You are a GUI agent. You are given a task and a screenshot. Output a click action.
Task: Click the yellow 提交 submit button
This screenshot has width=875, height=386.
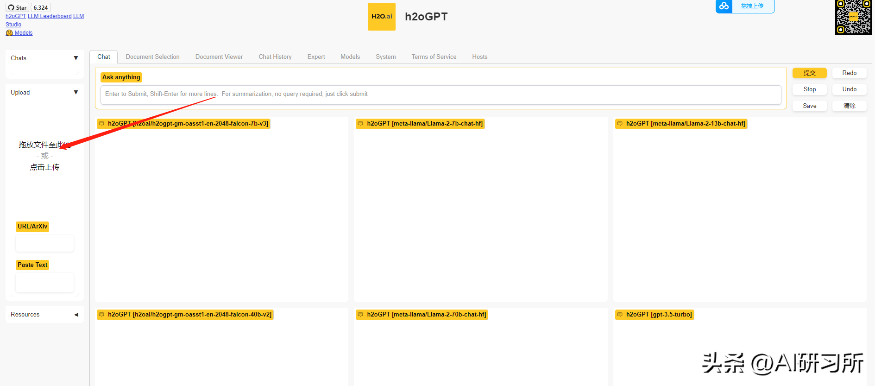810,73
